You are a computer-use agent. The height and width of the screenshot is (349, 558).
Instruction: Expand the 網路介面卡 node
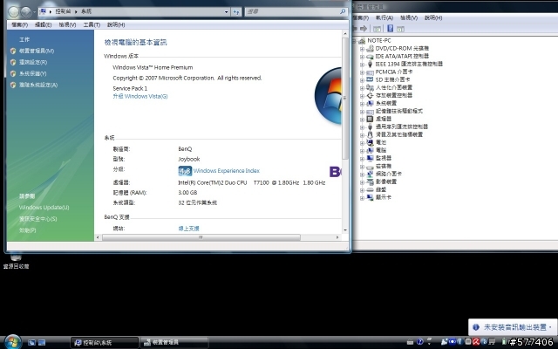[x=362, y=174]
